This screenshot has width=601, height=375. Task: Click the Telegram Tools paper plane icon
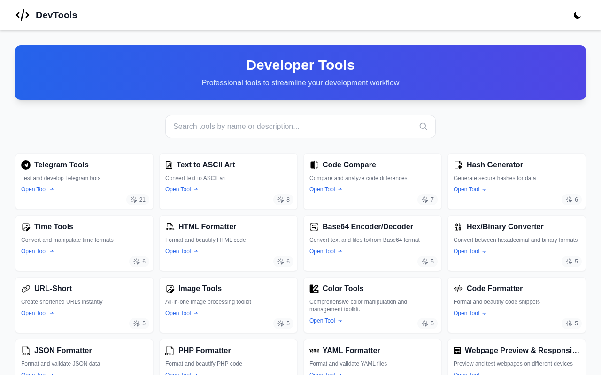pos(26,165)
